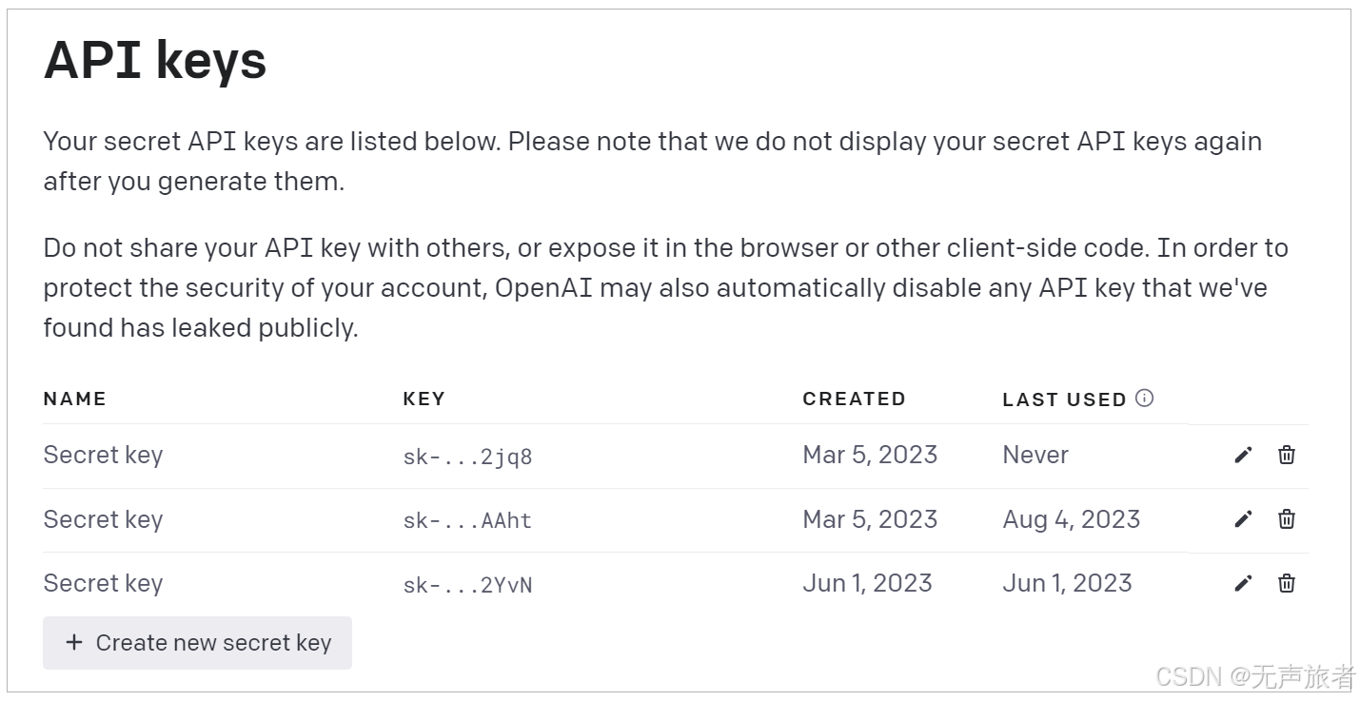This screenshot has width=1360, height=701.
Task: Select the sk-...2jq8 key text
Action: coord(467,457)
